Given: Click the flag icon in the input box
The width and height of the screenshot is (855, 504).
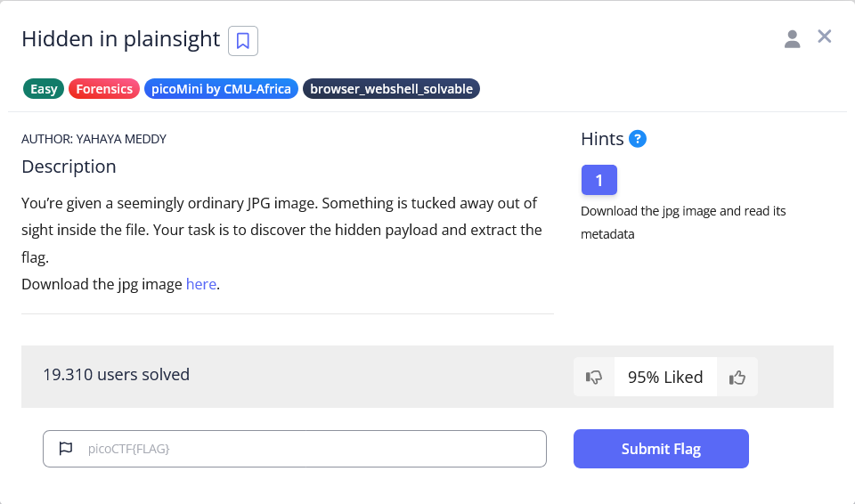Looking at the screenshot, I should (66, 449).
